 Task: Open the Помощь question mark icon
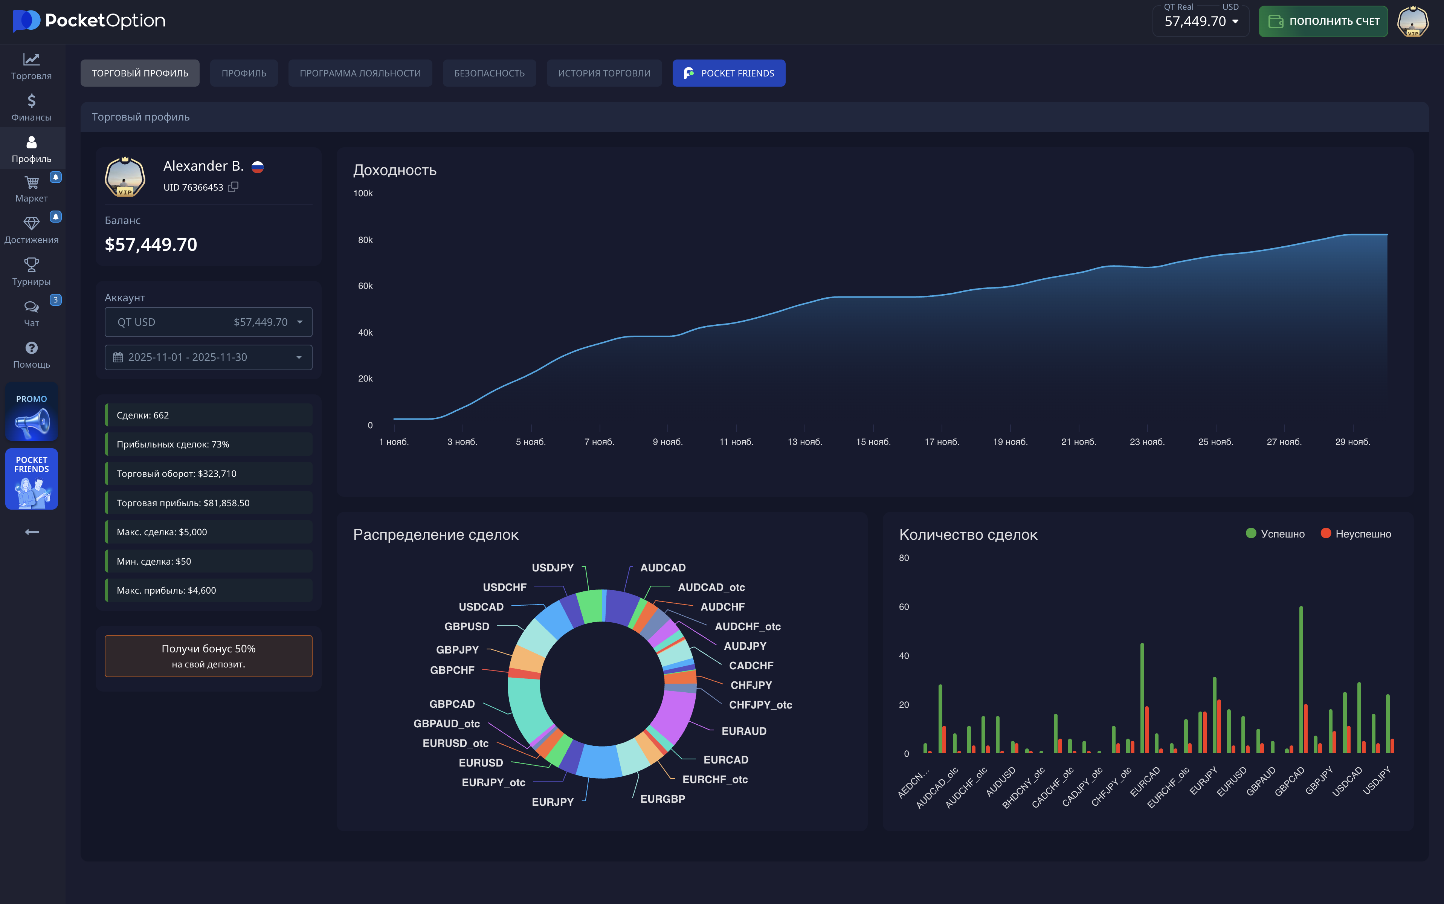[31, 348]
